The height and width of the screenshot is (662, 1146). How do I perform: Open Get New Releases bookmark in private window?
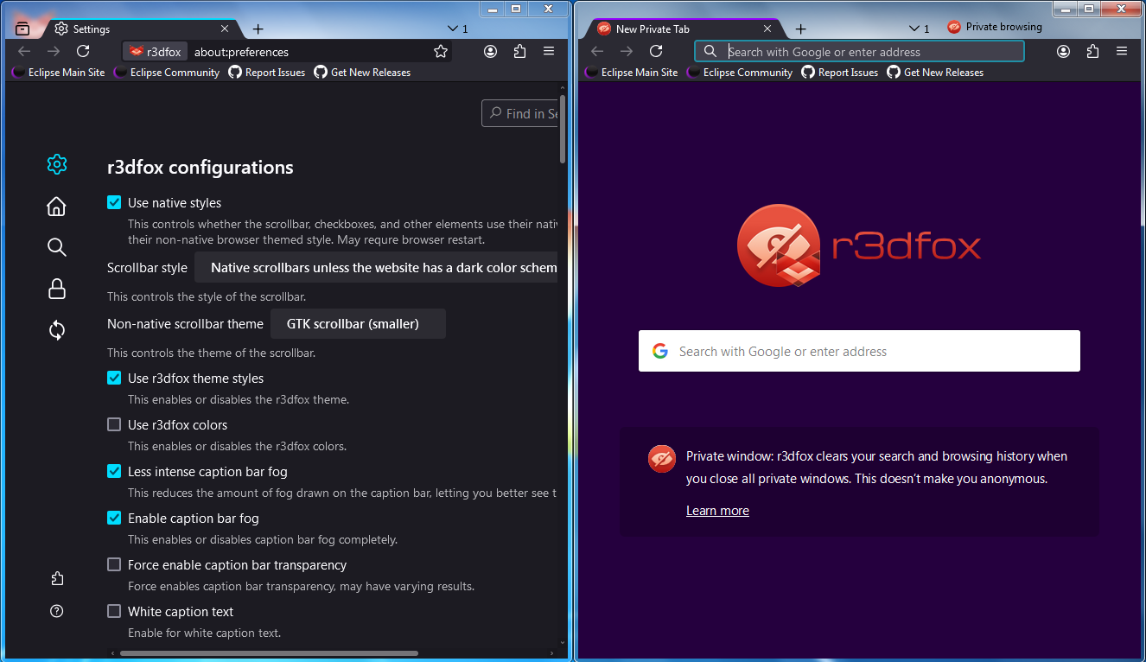pos(935,73)
